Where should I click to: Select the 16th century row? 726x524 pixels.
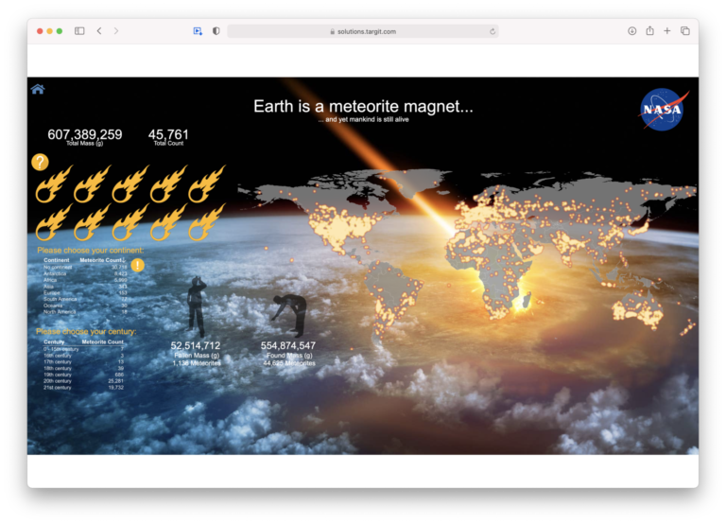tap(84, 356)
